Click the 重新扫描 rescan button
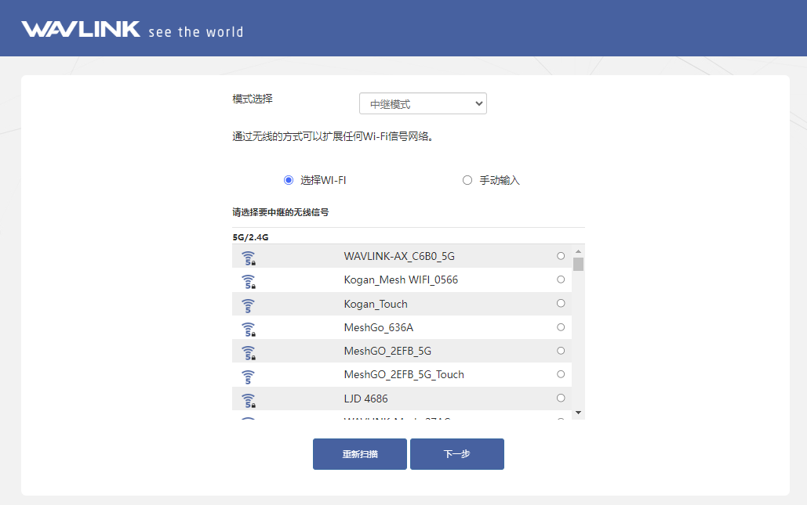807x505 pixels. [360, 454]
